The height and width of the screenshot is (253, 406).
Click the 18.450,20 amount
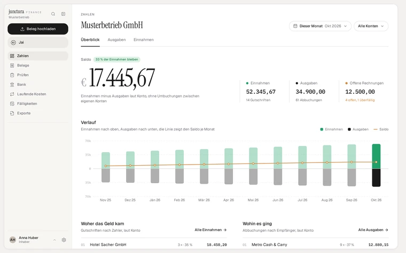[217, 244]
